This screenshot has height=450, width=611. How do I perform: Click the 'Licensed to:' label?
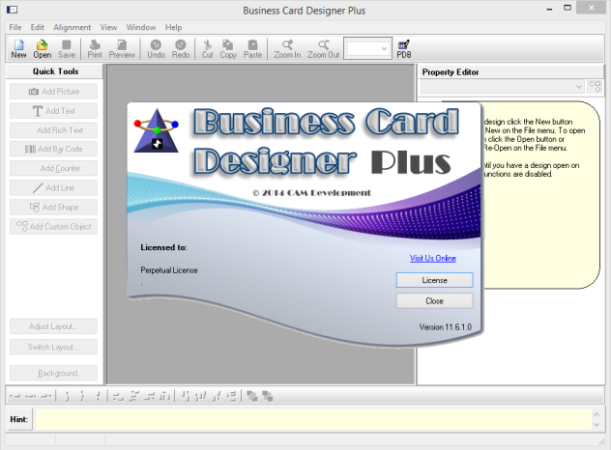(163, 247)
